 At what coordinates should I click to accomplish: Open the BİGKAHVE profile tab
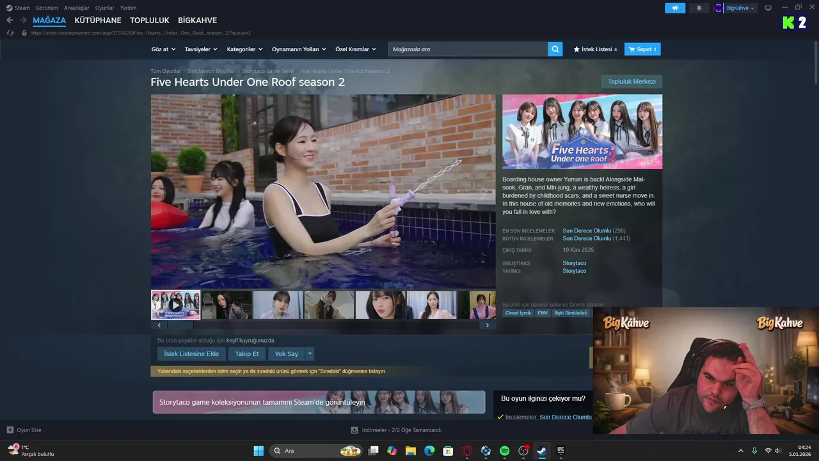tap(197, 20)
